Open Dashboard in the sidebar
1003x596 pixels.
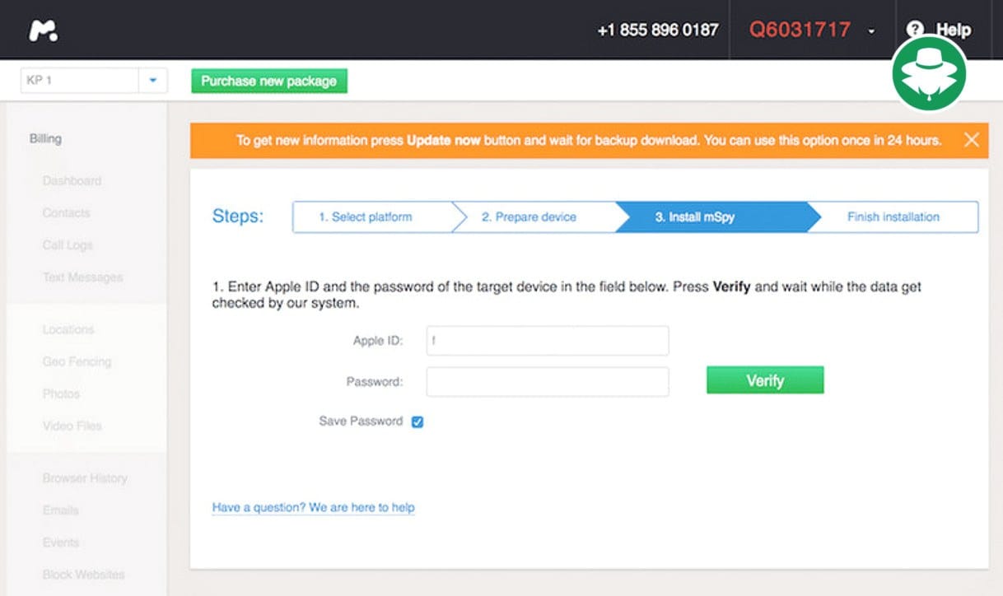[x=72, y=180]
